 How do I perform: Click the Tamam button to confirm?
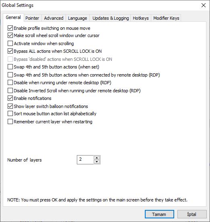point(159,214)
